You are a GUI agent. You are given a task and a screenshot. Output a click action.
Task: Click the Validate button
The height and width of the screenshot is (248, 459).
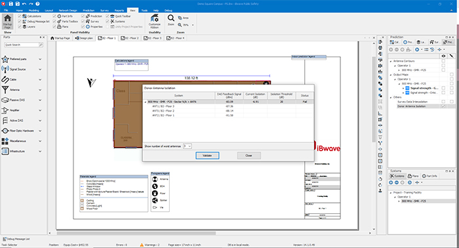coord(207,155)
